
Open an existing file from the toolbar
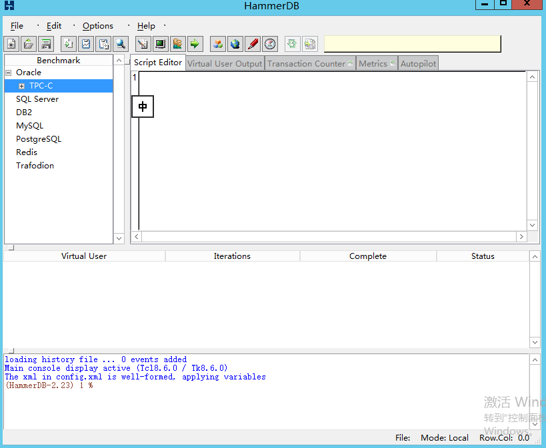[x=28, y=43]
